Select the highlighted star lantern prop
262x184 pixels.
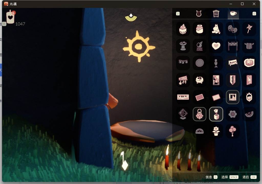200,114
